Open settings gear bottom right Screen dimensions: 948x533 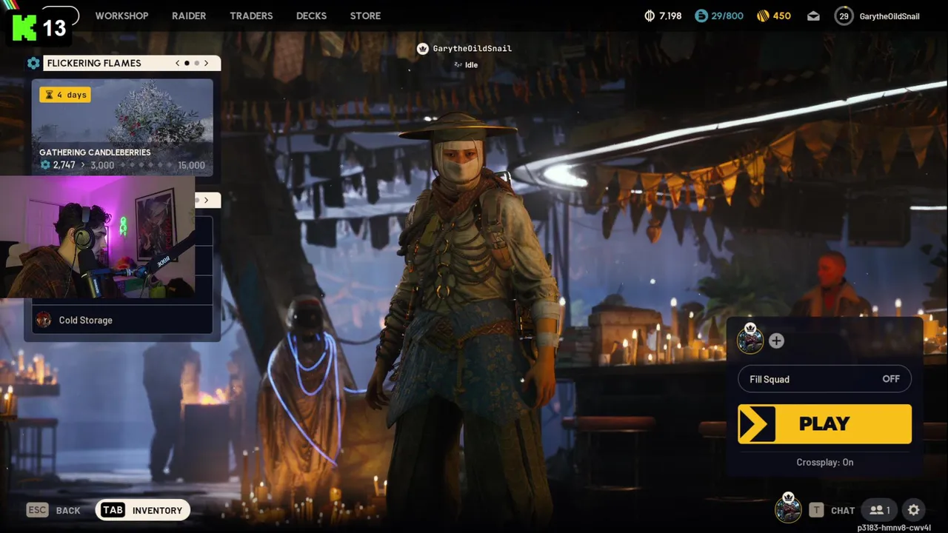tap(914, 510)
